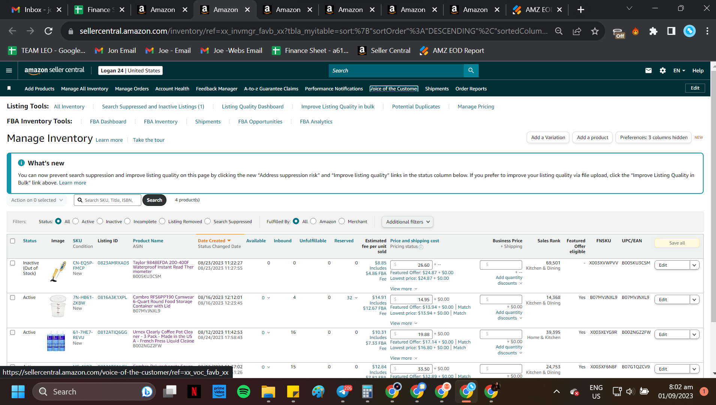Click the Match link beside Featured Offer $13.94
Screen dimensions: 716x405
pos(464,307)
